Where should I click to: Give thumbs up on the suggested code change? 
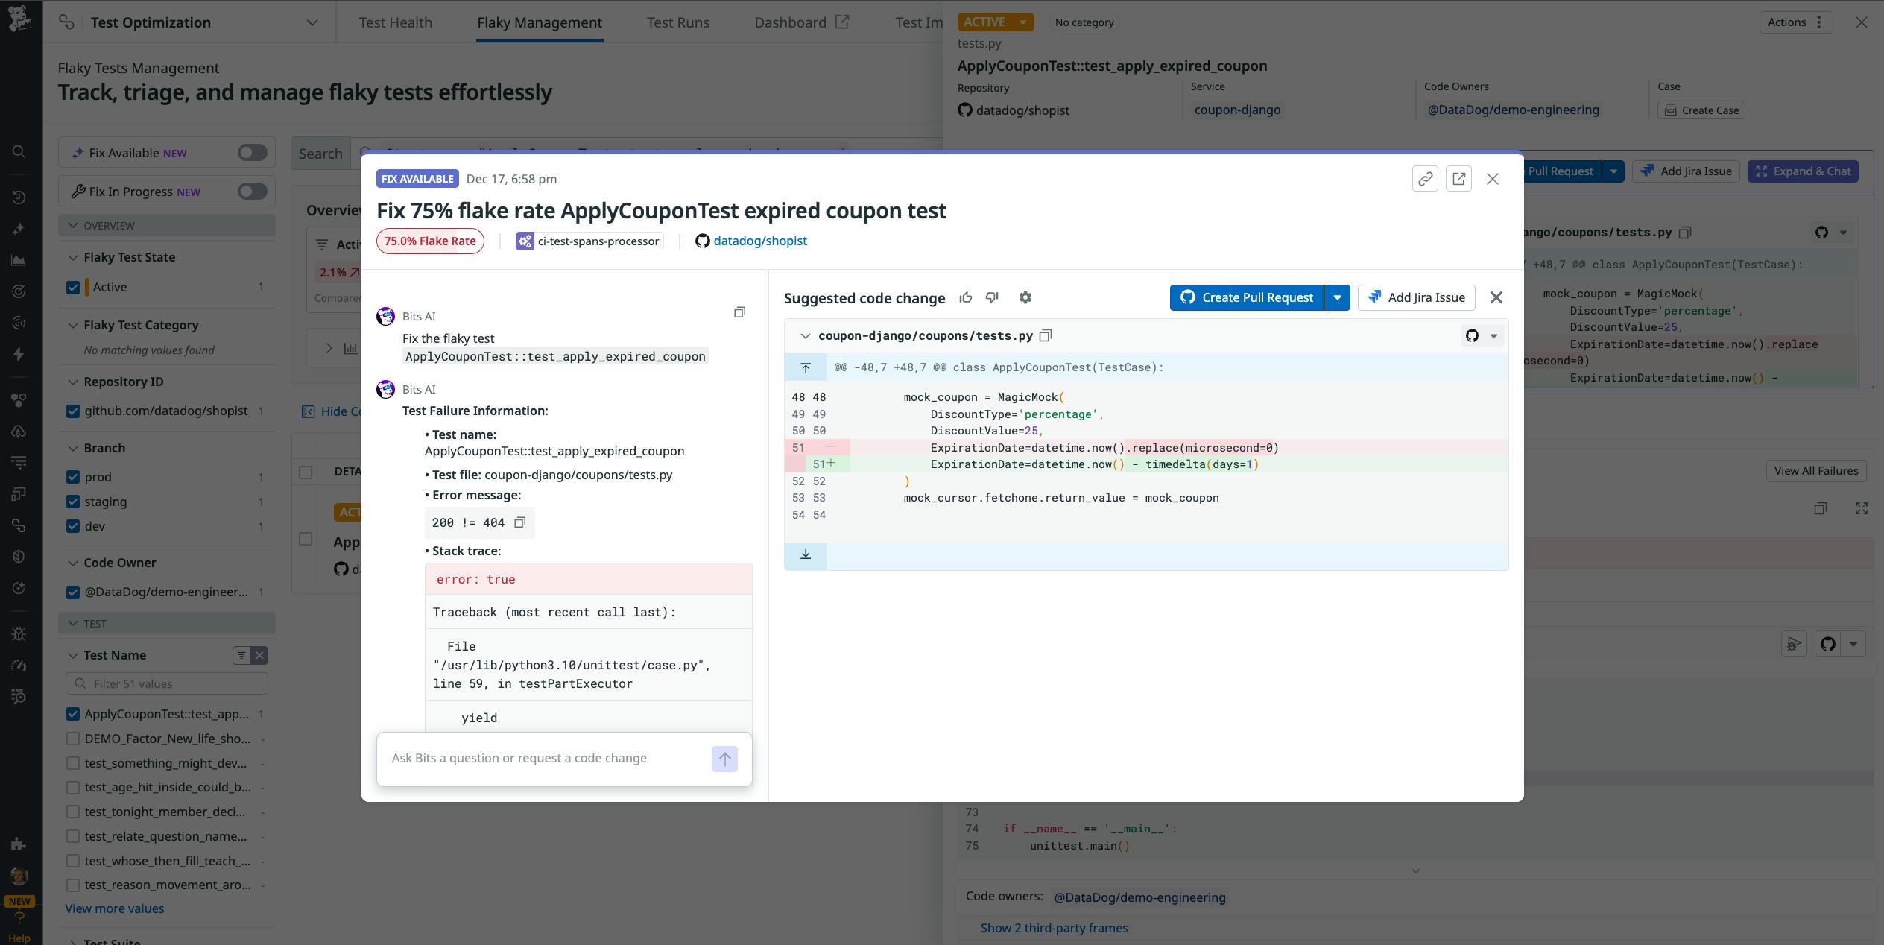(966, 297)
